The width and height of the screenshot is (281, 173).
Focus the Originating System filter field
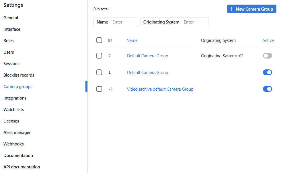(x=194, y=22)
